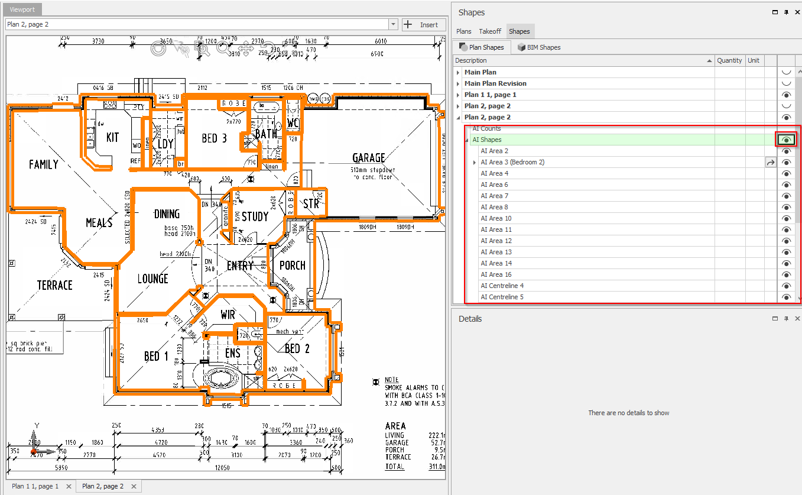The width and height of the screenshot is (802, 495).
Task: Click the share arrow on AI Area 3 row
Action: 771,162
